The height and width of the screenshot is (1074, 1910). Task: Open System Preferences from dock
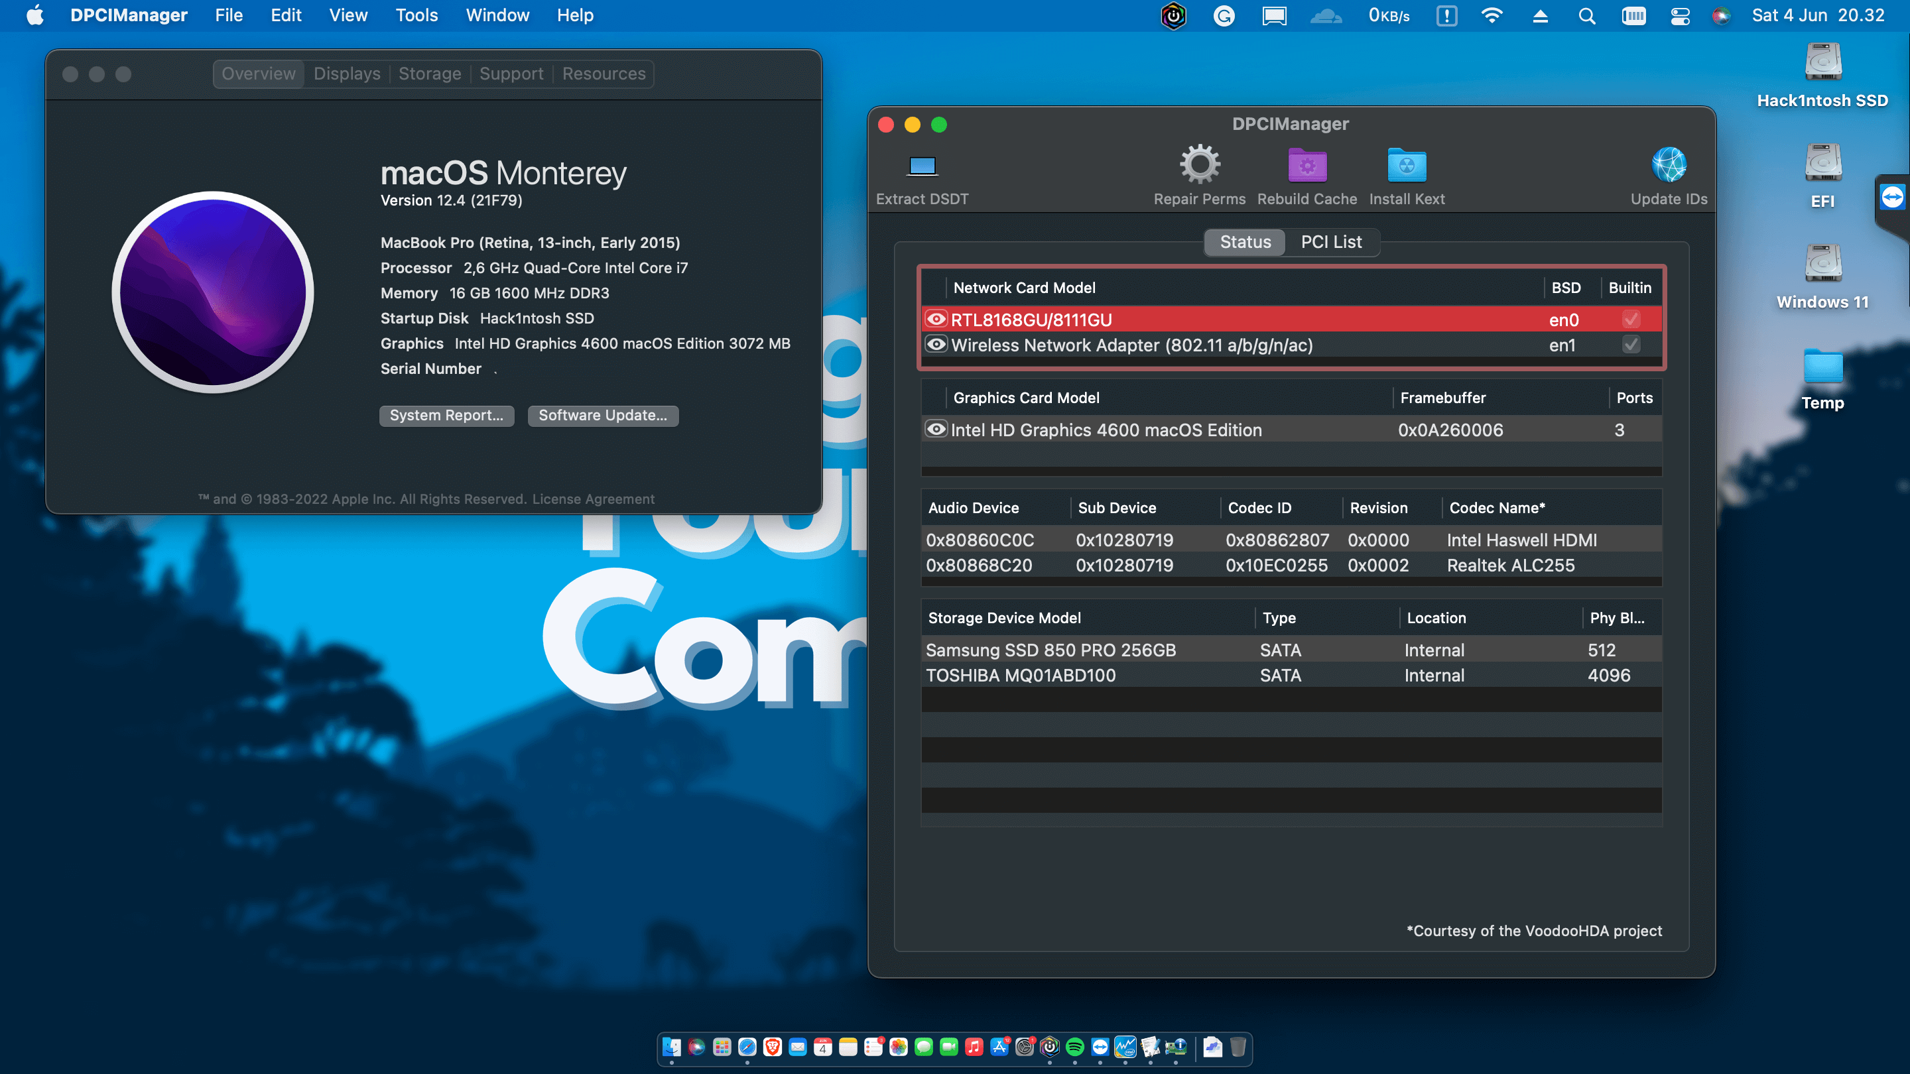pyautogui.click(x=1024, y=1046)
